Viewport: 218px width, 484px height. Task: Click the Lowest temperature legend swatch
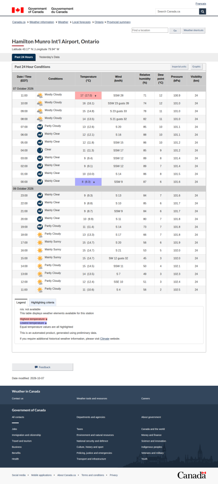coord(33,323)
